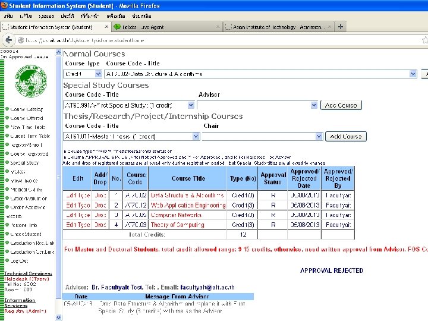This screenshot has height=321, width=428.
Task: Edit Type for Theory of Computing row
Action: tap(78, 225)
